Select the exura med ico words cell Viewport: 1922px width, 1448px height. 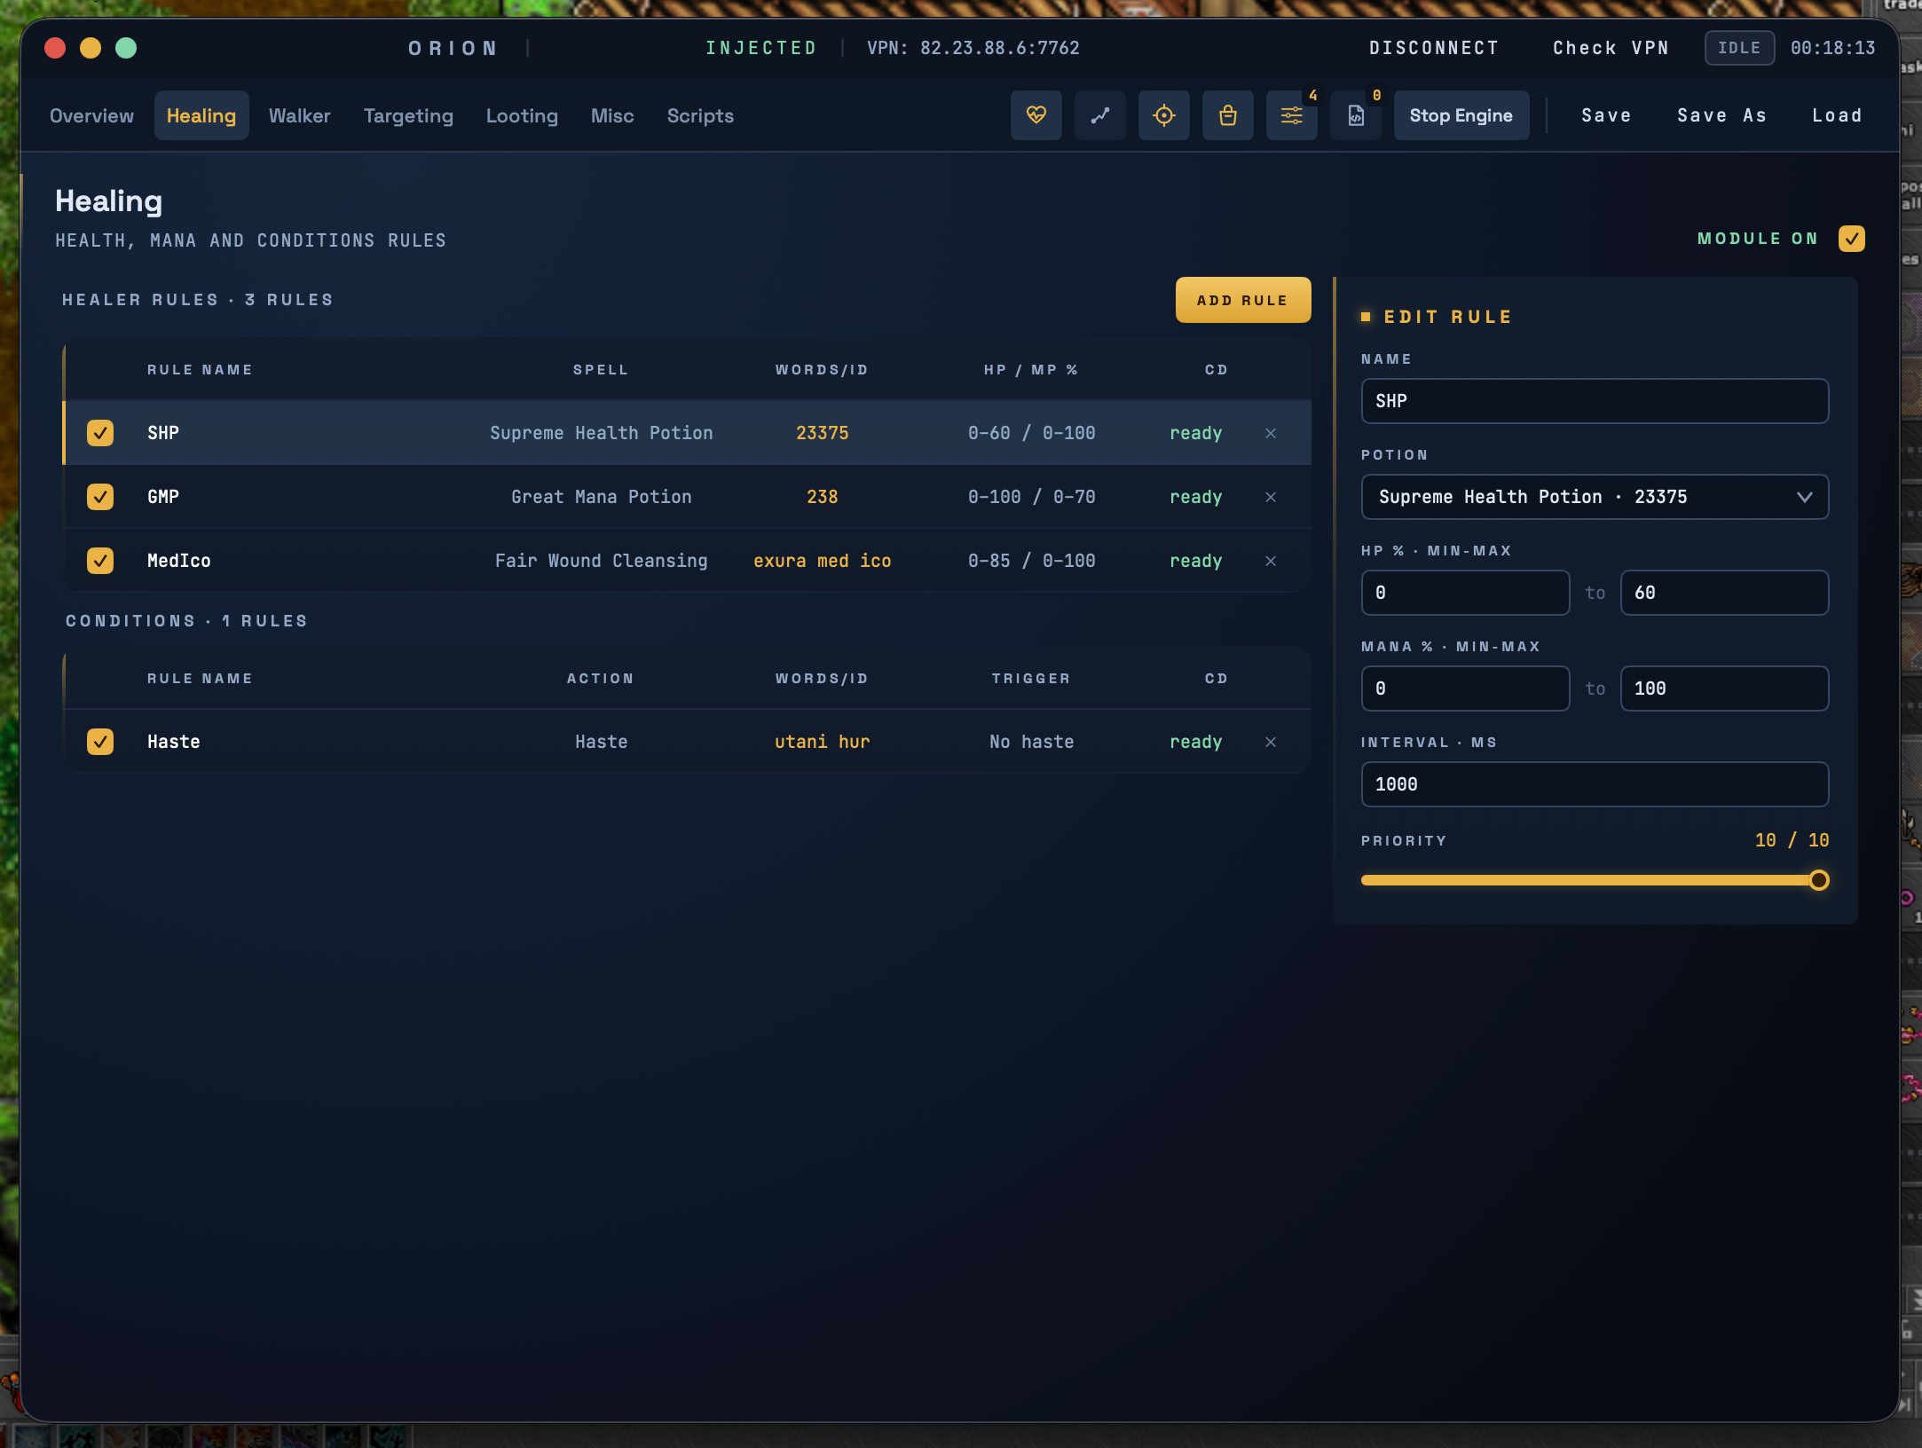(x=822, y=561)
